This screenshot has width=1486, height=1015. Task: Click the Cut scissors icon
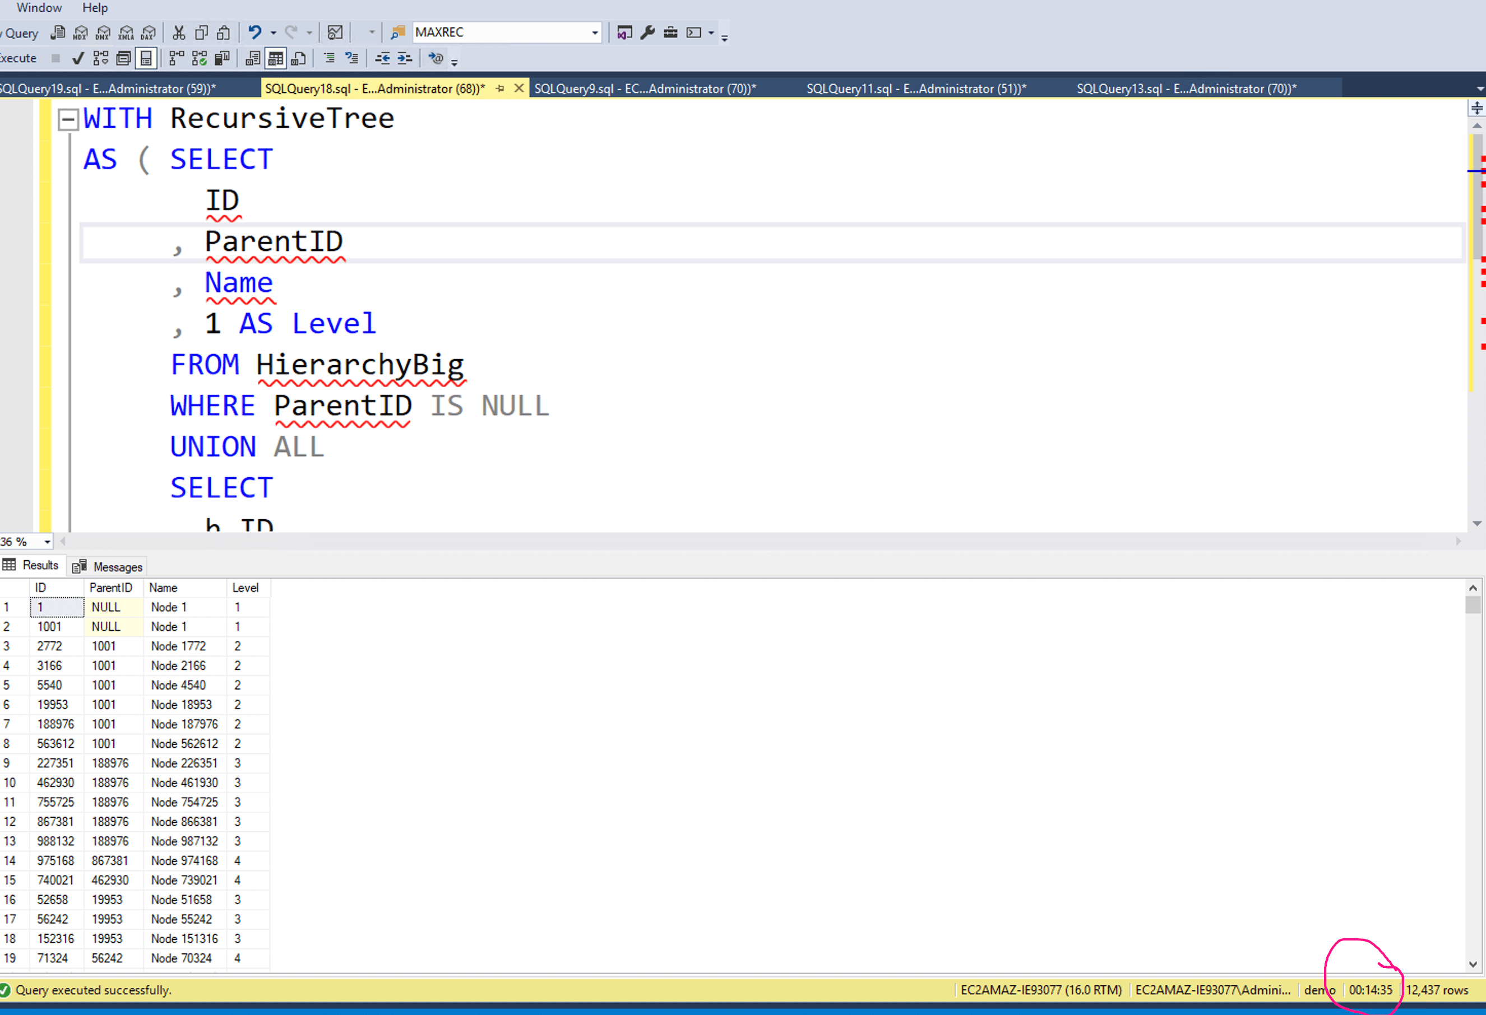(x=179, y=32)
